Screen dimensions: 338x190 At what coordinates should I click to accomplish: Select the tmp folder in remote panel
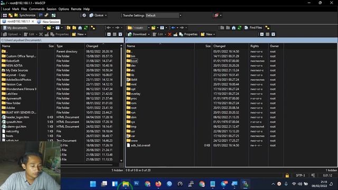[x=134, y=127]
